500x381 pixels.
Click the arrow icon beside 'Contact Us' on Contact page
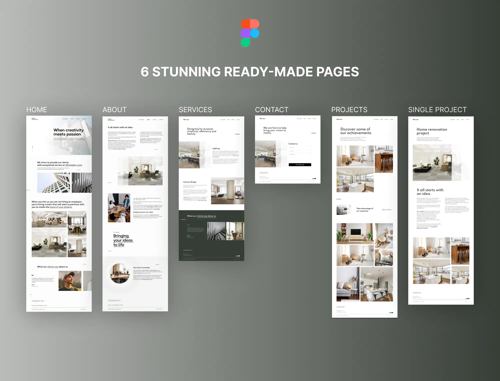tap(268, 172)
